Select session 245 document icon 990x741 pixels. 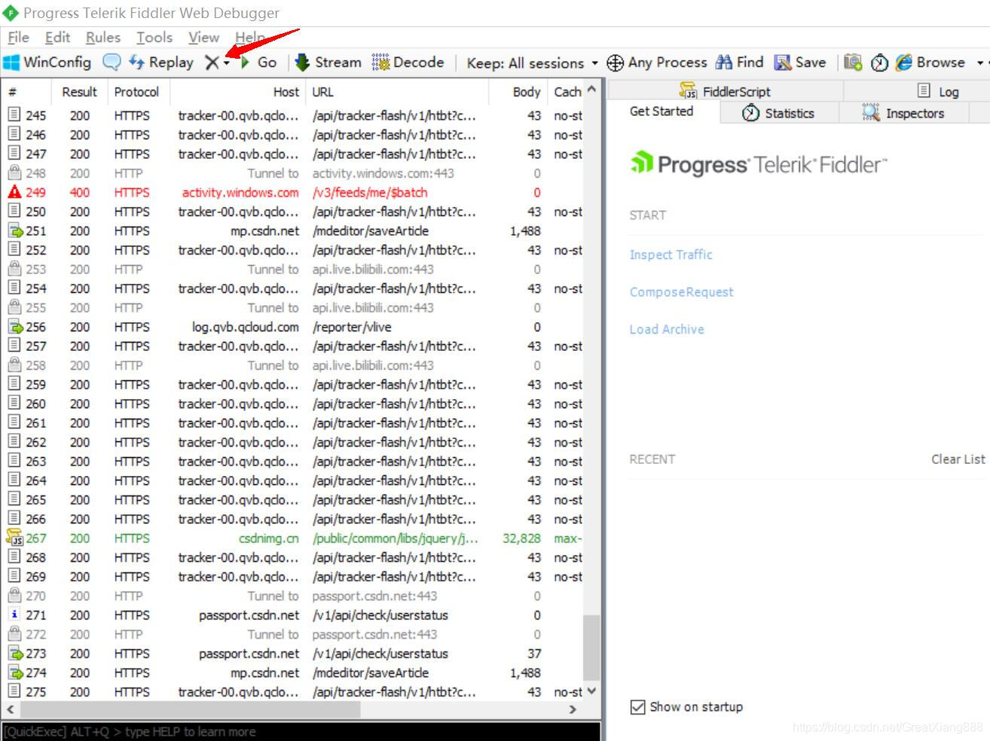click(x=14, y=115)
